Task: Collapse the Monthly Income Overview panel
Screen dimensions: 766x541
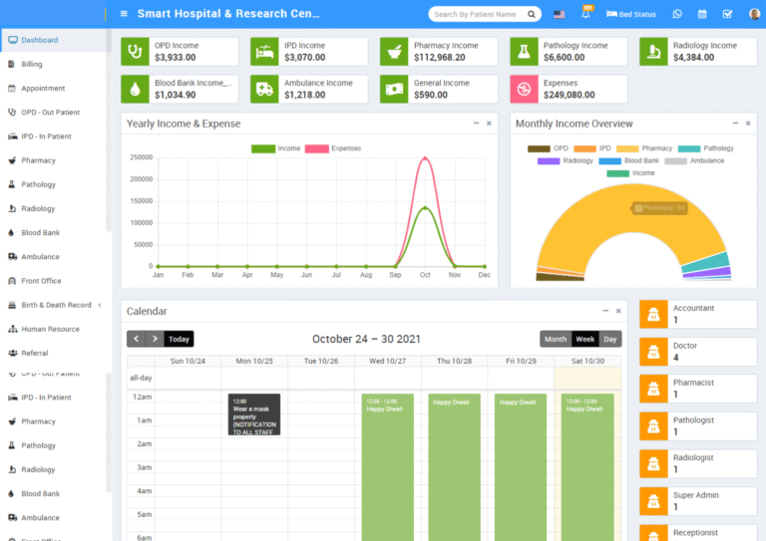Action: pos(735,124)
